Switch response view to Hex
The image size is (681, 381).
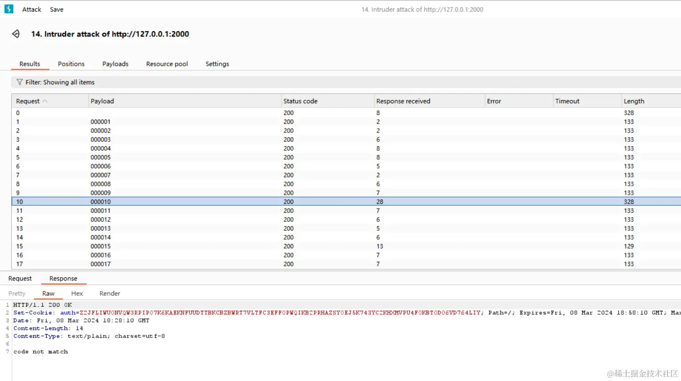[x=77, y=293]
